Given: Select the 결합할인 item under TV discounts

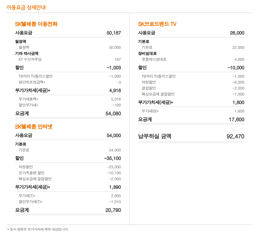Looking at the screenshot, I should (148, 88).
